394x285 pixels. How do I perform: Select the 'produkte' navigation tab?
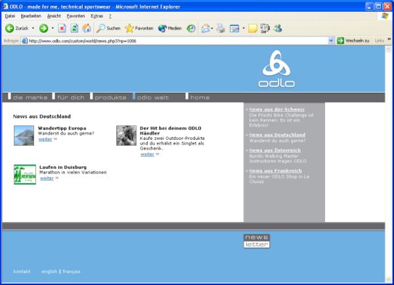(x=110, y=97)
